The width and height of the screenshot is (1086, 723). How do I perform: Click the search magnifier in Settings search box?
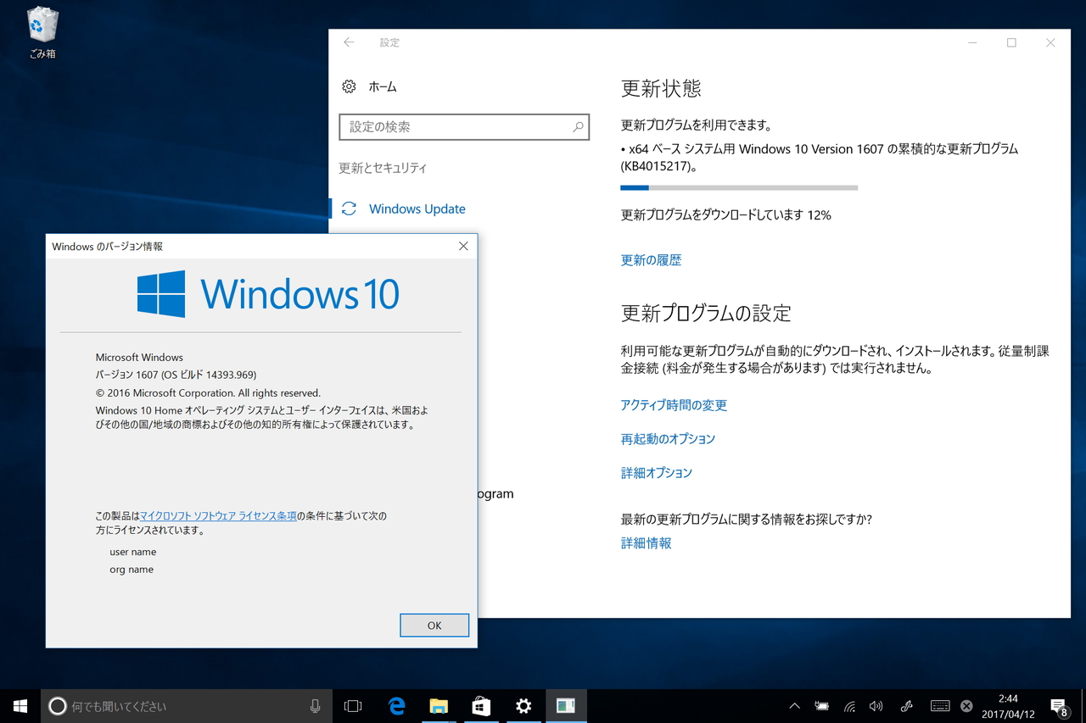(x=576, y=127)
